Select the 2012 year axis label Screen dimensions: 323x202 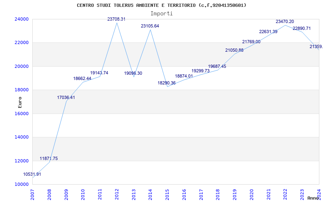[x=117, y=195]
